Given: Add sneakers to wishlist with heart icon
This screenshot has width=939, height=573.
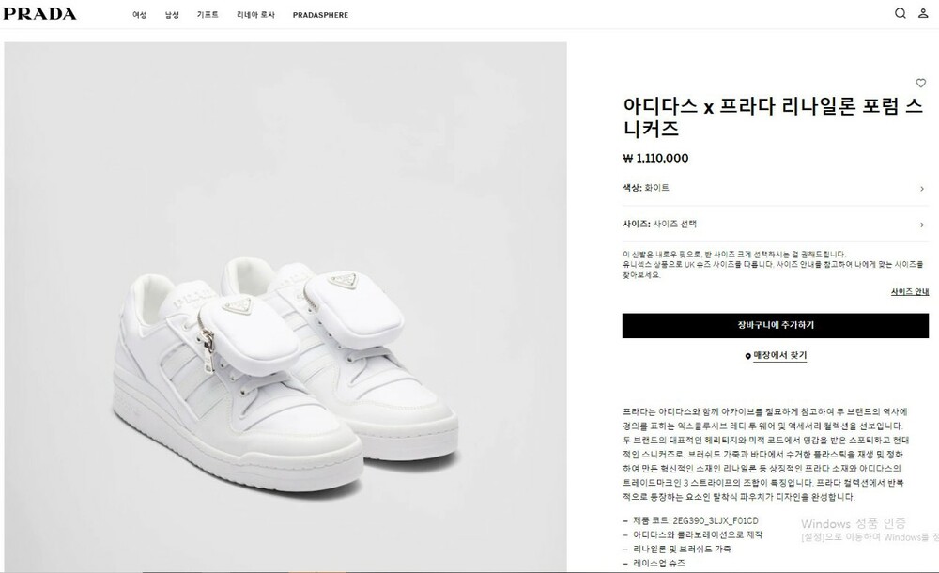Looking at the screenshot, I should [x=921, y=84].
